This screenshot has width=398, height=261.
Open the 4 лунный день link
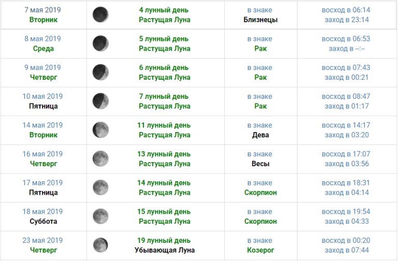coord(164,10)
